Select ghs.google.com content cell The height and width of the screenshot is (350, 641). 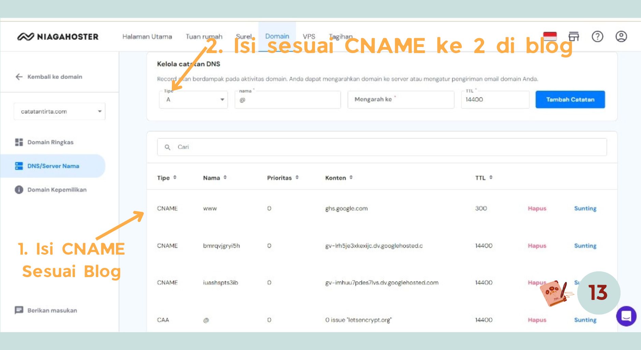click(346, 208)
